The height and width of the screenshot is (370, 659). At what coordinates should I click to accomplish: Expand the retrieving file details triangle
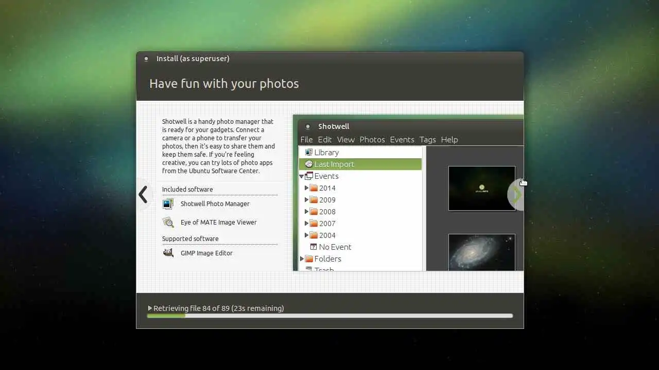point(150,308)
